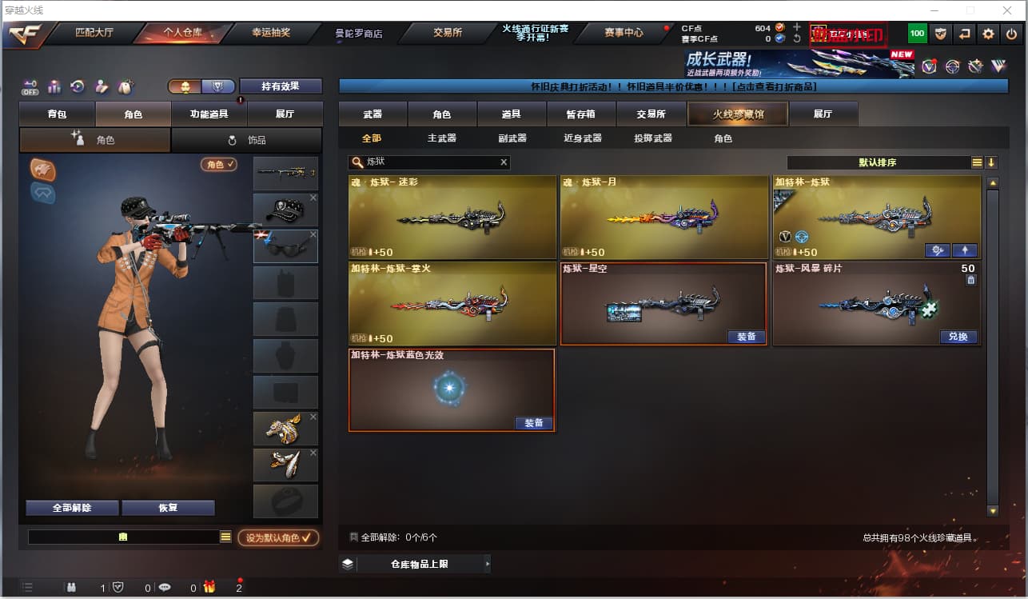This screenshot has height=599, width=1028.
Task: Clear the 炼狱 search field with the X
Action: tap(504, 162)
